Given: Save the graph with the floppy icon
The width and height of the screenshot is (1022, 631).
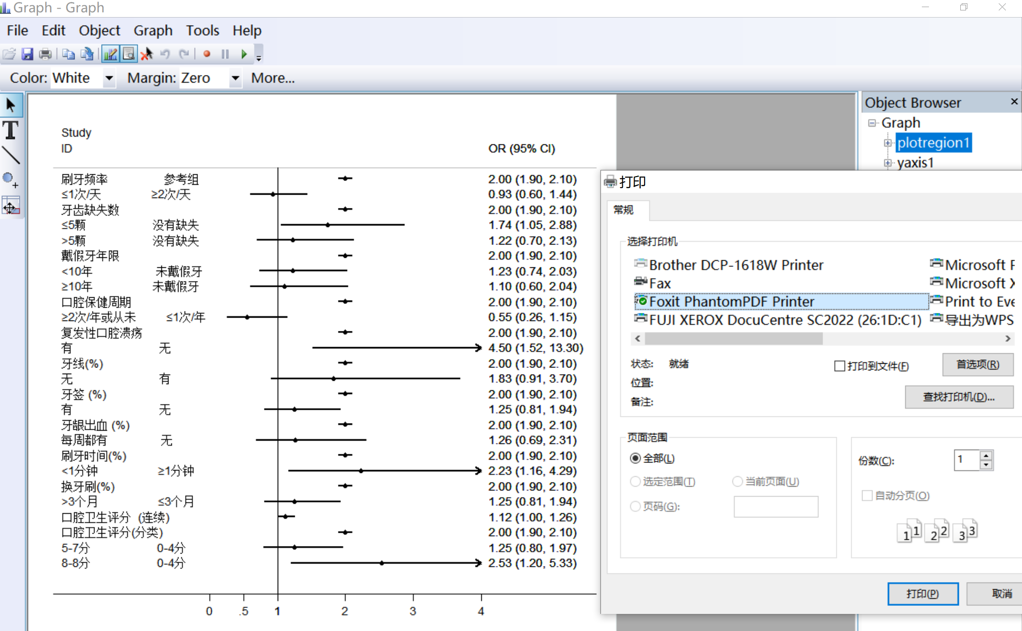Looking at the screenshot, I should 28,54.
